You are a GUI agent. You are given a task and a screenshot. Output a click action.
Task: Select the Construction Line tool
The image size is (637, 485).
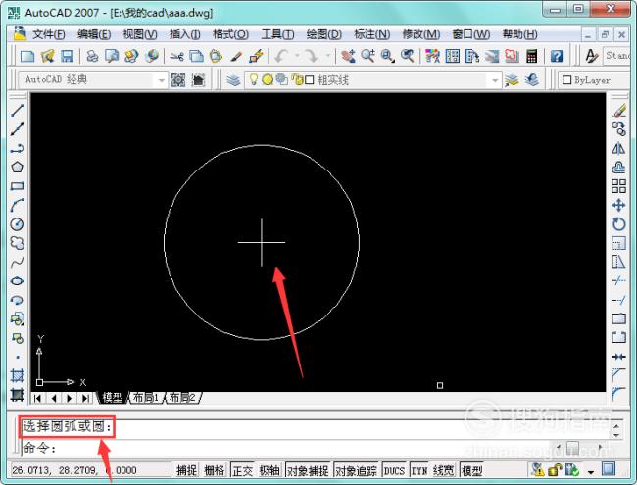(x=17, y=129)
